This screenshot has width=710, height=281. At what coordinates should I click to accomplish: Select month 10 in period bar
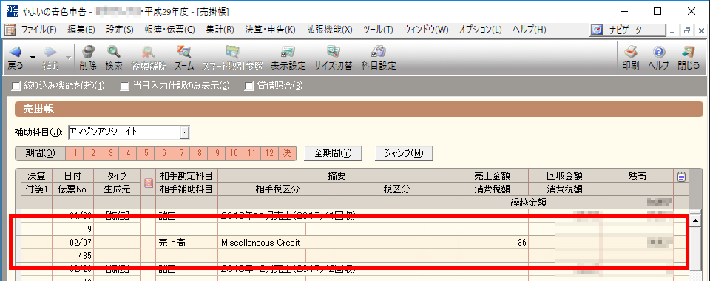point(234,153)
